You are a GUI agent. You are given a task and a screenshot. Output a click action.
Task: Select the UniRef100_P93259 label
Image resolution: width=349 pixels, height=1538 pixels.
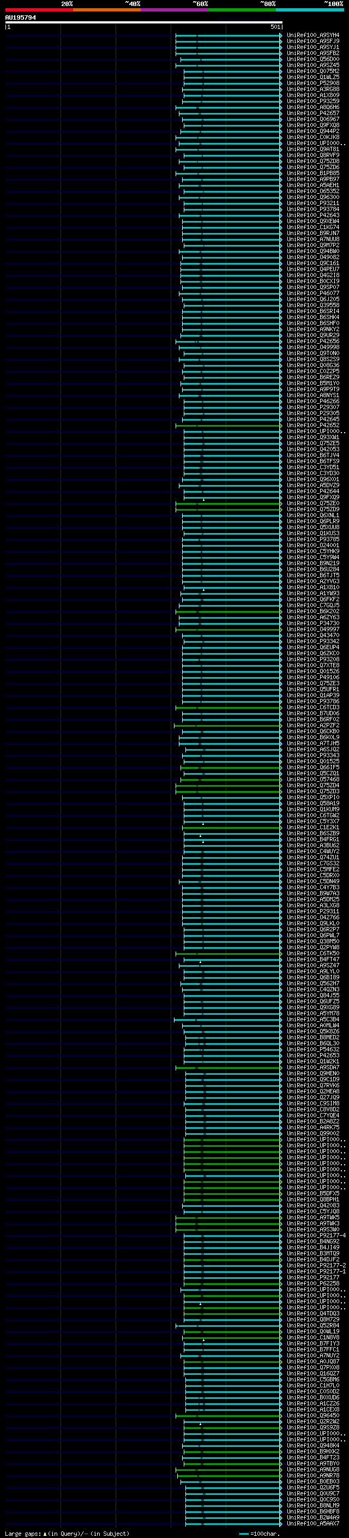coord(312,101)
